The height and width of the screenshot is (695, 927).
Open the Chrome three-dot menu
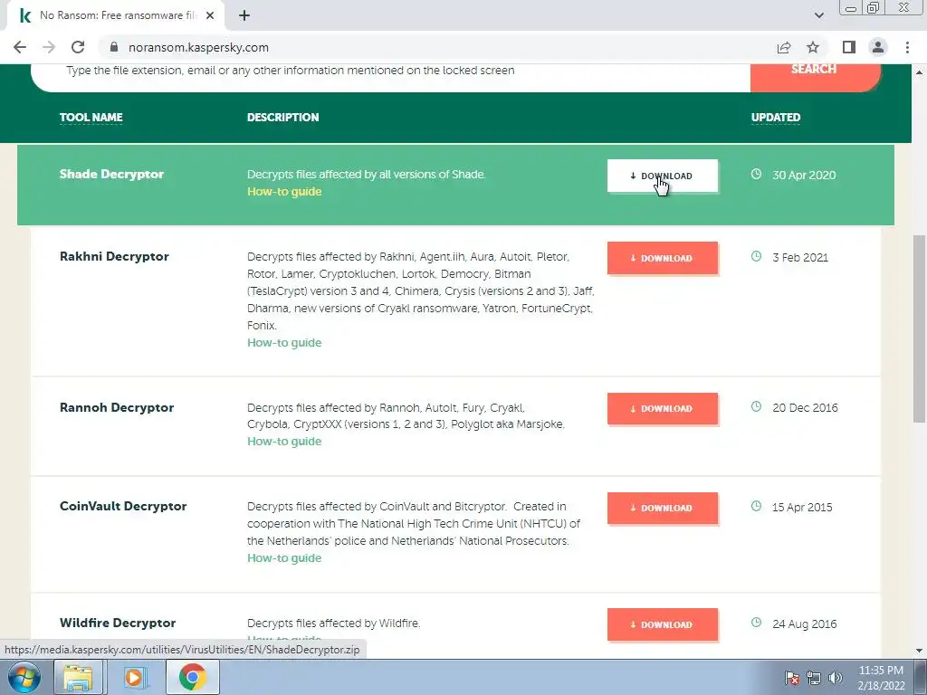click(x=907, y=47)
